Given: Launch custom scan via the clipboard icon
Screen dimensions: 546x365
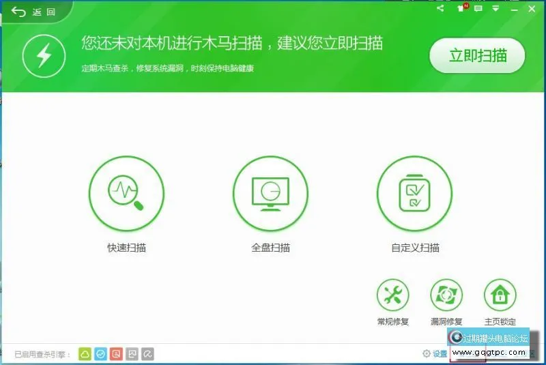Looking at the screenshot, I should tap(415, 193).
